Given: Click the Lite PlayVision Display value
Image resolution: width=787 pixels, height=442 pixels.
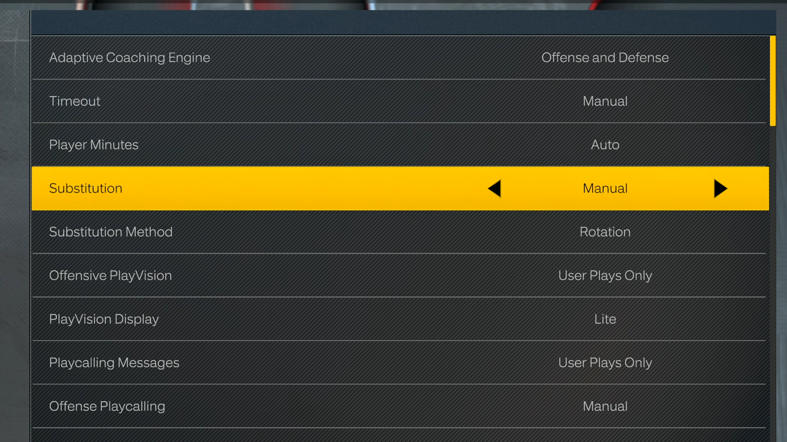Looking at the screenshot, I should pyautogui.click(x=605, y=319).
